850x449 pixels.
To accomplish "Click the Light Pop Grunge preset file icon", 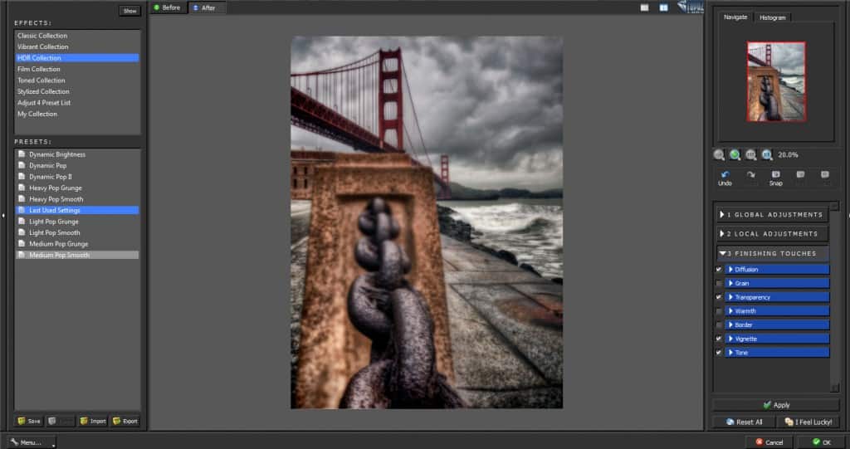I will (22, 222).
